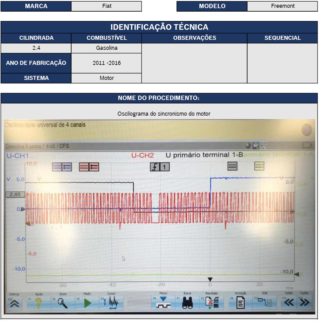Open the trigger edge channel 1 selector

160,167
